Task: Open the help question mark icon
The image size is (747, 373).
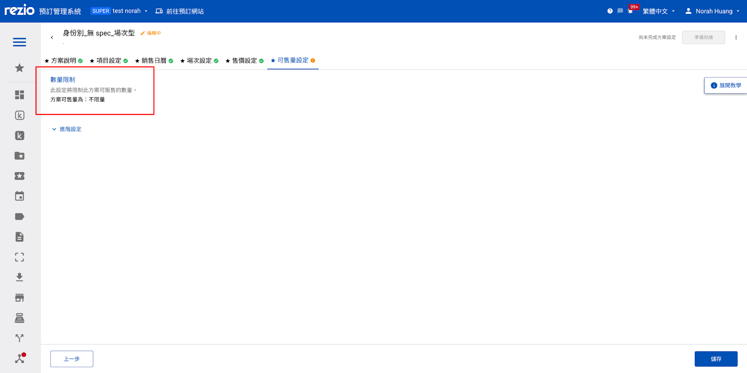Action: tap(610, 11)
